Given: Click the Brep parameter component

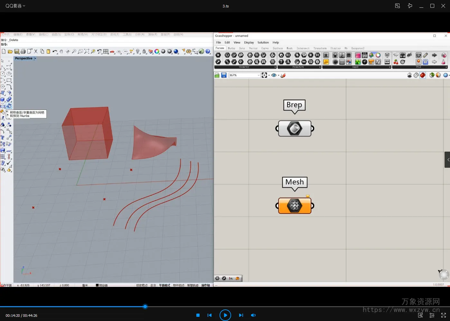Looking at the screenshot, I should tap(295, 128).
